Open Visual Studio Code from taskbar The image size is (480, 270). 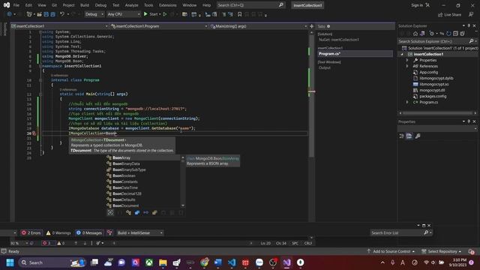pyautogui.click(x=232, y=262)
